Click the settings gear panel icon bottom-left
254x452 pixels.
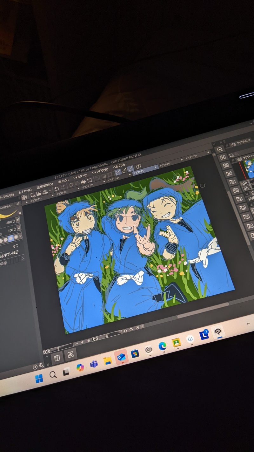click(x=70, y=354)
